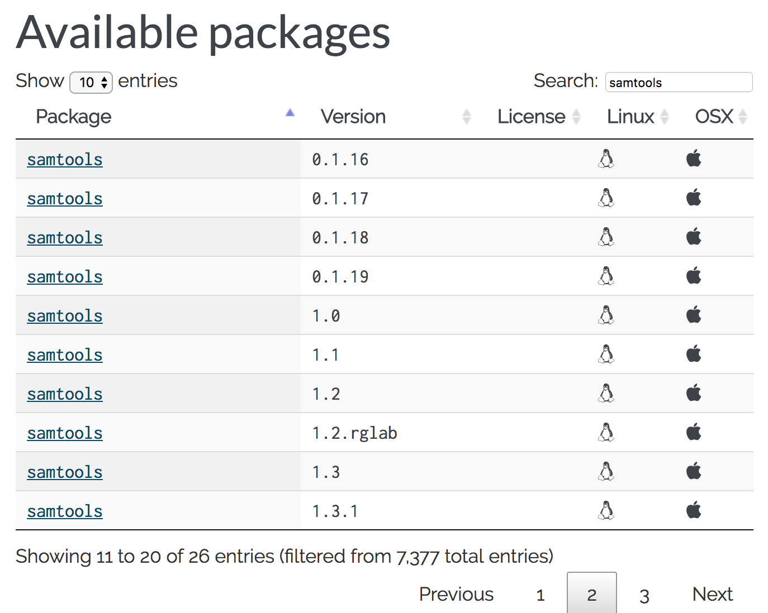Click the Apple OSX icon for version 0.1.19
The height and width of the screenshot is (613, 768).
pyautogui.click(x=694, y=276)
